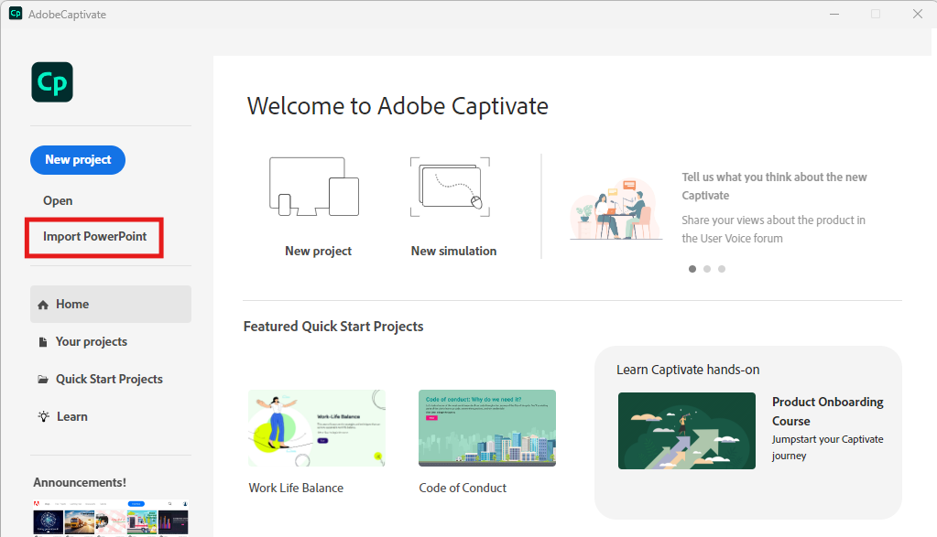Viewport: 937px width, 537px height.
Task: Click the Open link
Action: [x=57, y=200]
